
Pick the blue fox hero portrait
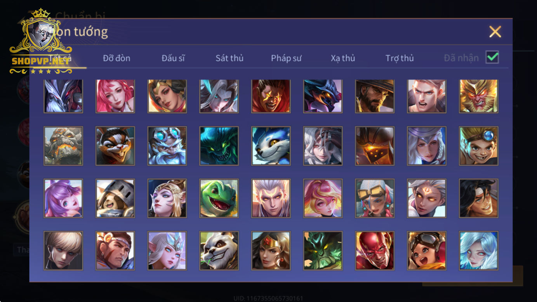click(271, 146)
